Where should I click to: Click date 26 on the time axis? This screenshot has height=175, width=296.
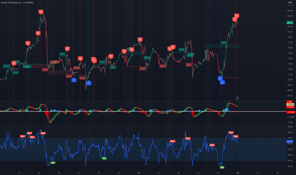pos(278,173)
